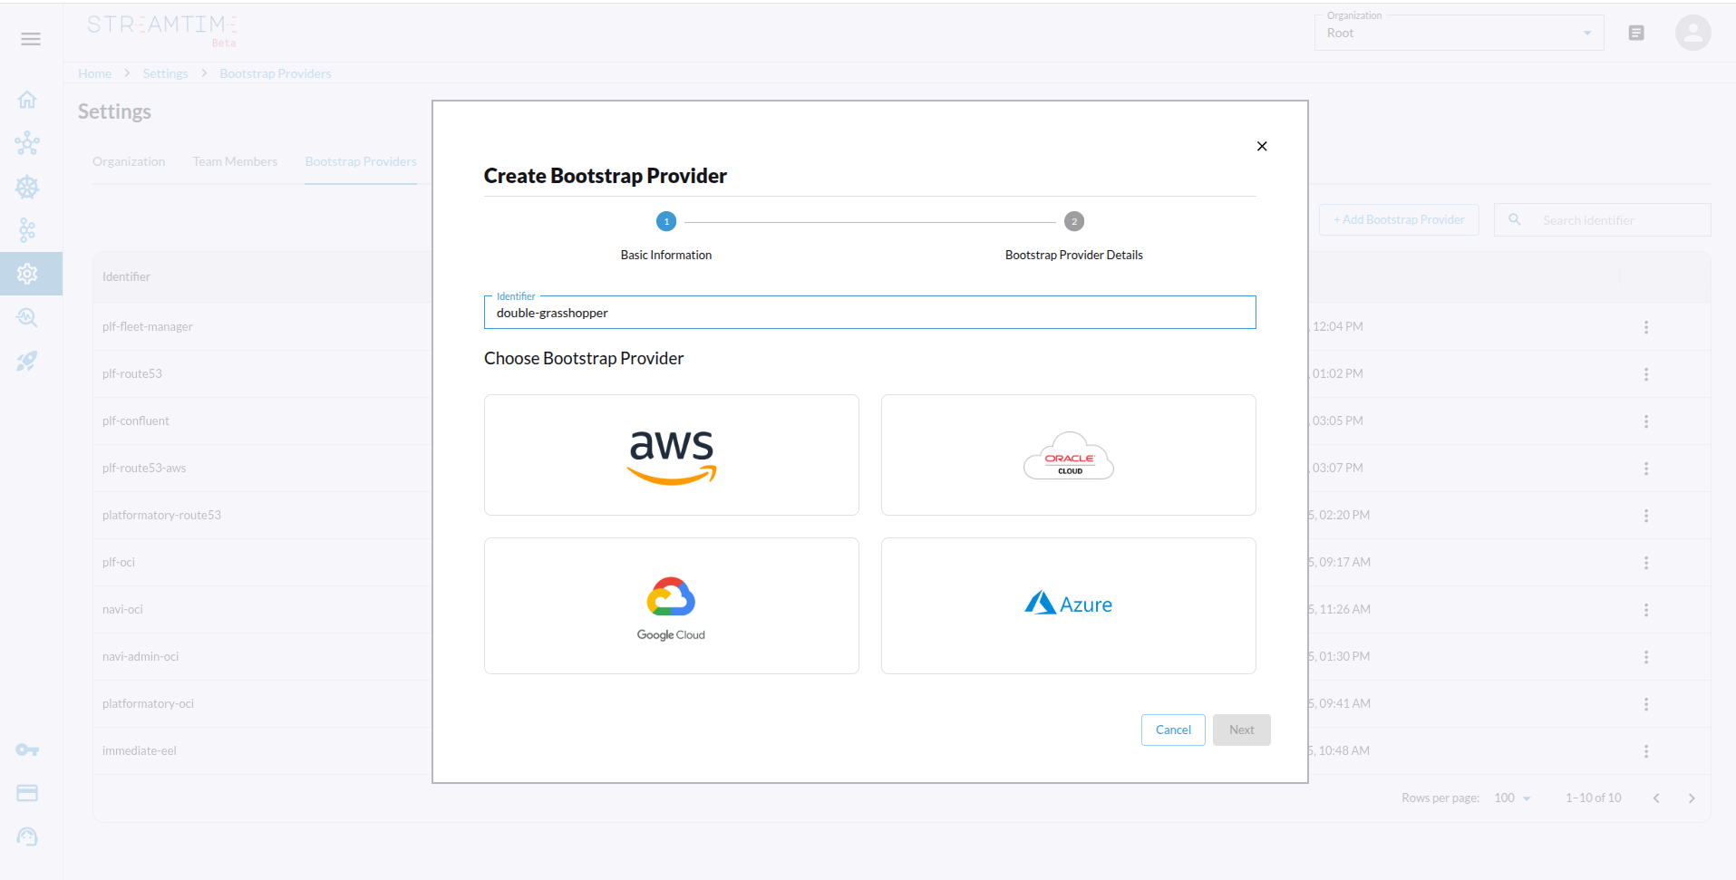Click the search magnifier icon
The height and width of the screenshot is (880, 1736).
tap(1514, 219)
